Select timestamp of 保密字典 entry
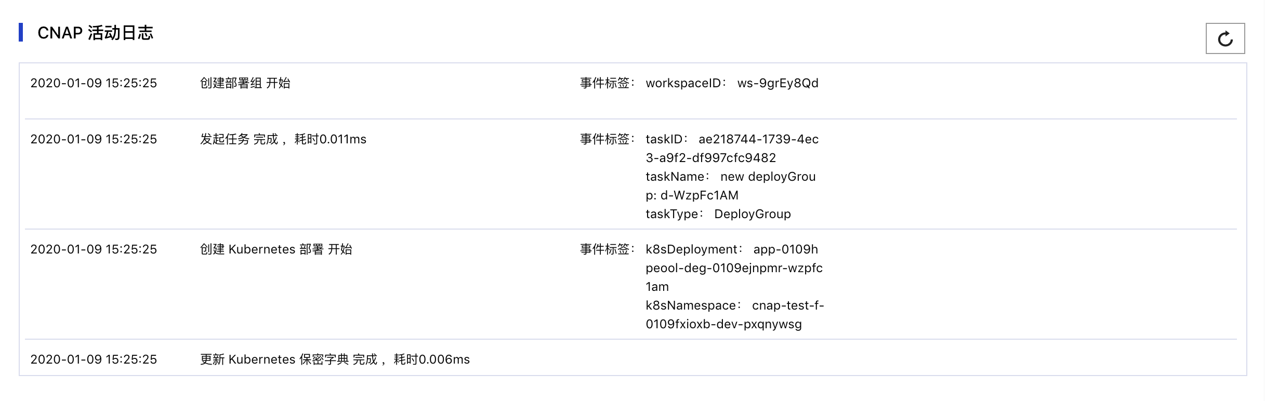The height and width of the screenshot is (401, 1265). coord(94,359)
